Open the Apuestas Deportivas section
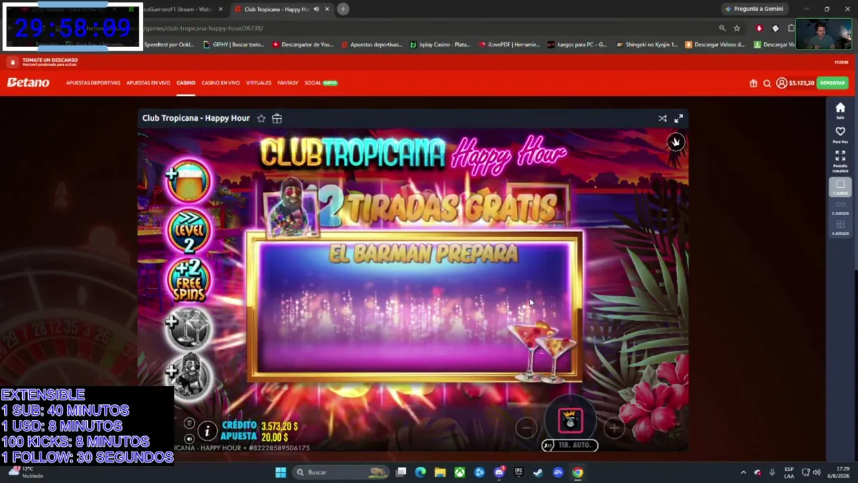Image resolution: width=858 pixels, height=483 pixels. pos(93,83)
